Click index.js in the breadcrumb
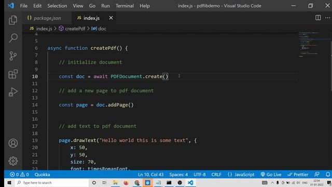The image size is (332, 187). pyautogui.click(x=44, y=29)
